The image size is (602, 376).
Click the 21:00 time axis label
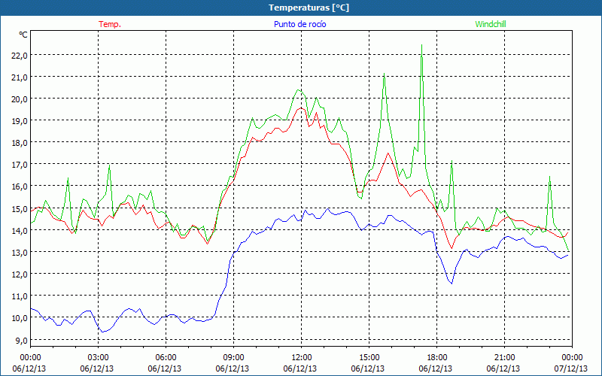[504, 358]
